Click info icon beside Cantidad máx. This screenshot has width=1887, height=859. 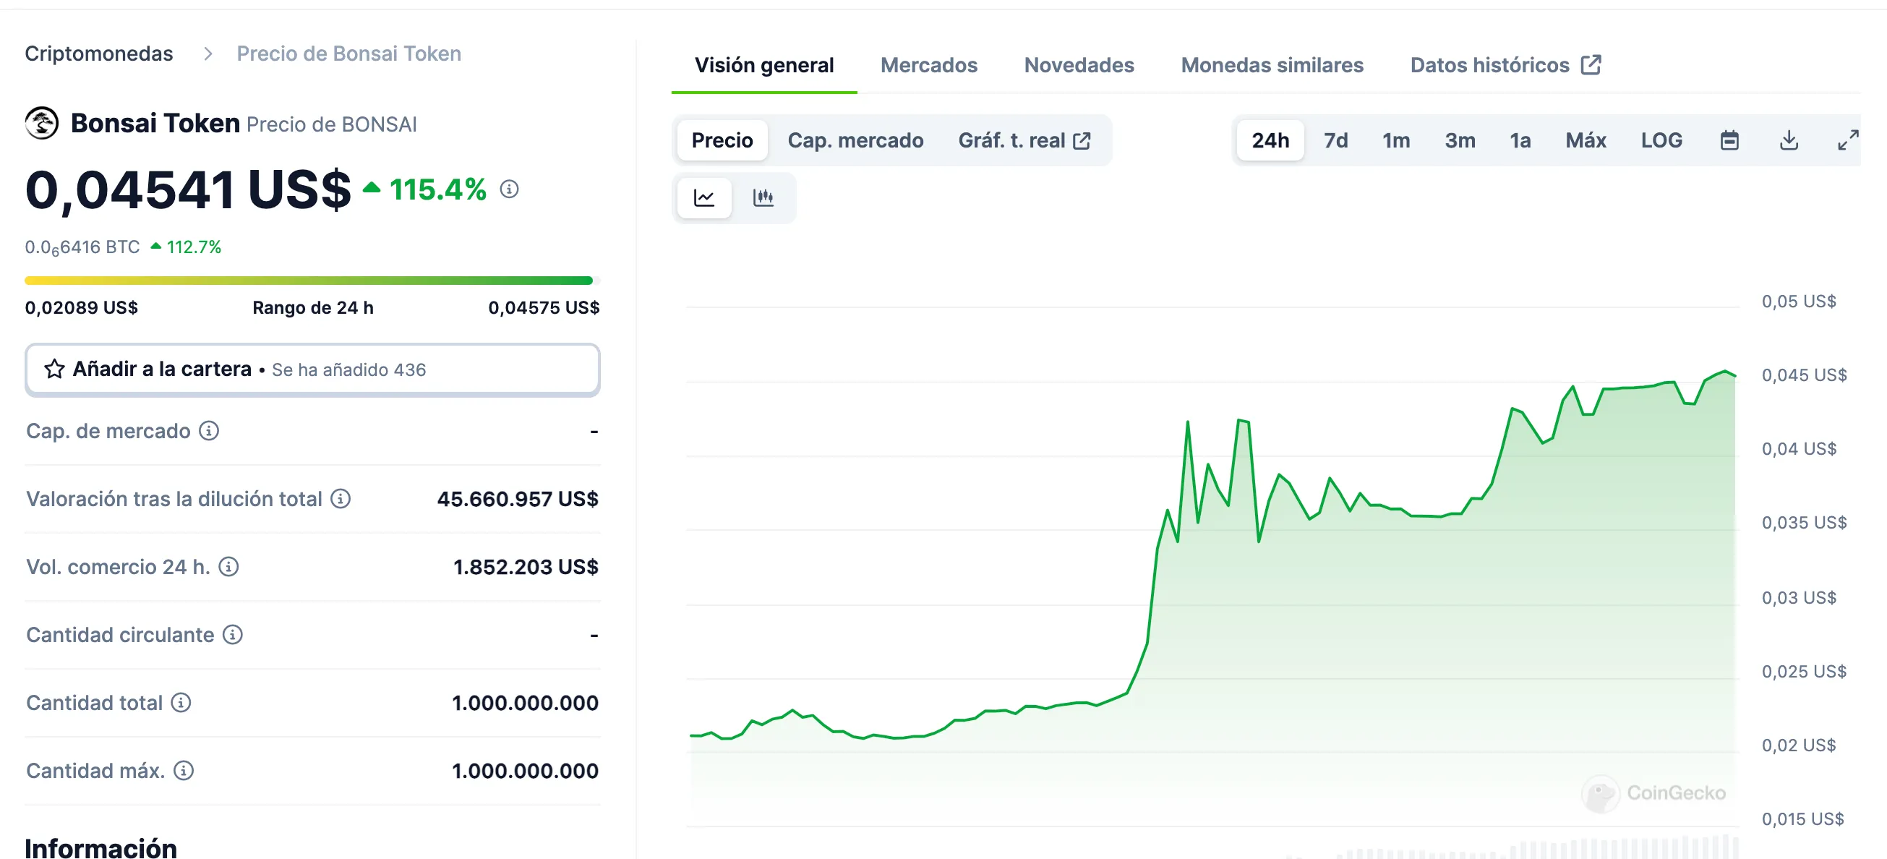[183, 771]
